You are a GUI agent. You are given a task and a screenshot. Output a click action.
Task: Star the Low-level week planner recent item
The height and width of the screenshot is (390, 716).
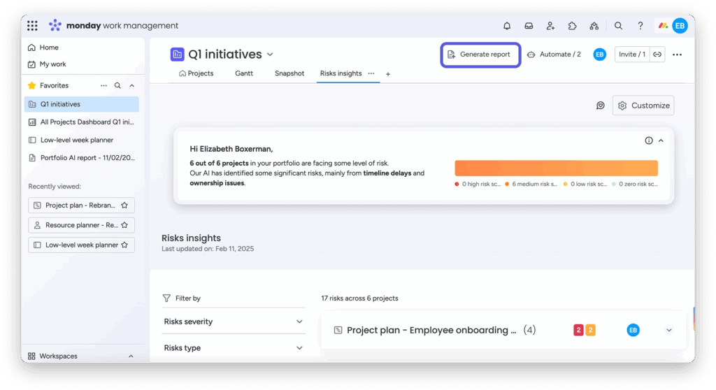[124, 245]
